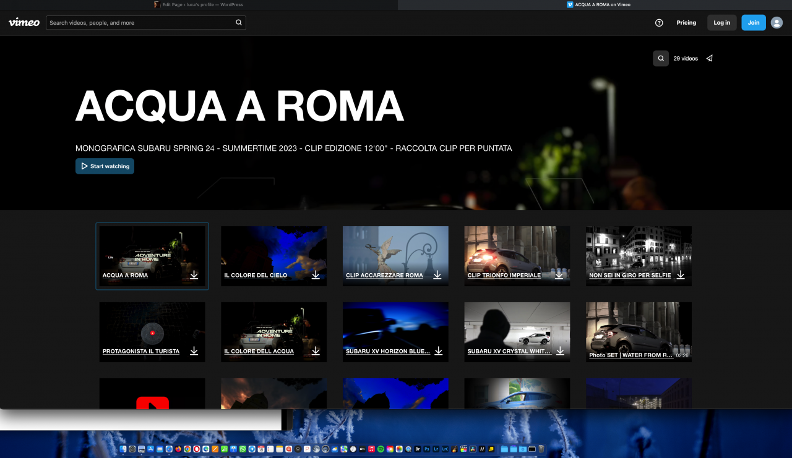The image size is (792, 458).
Task: Download CLIP TRIONFO IMPERIALE video
Action: pos(559,274)
